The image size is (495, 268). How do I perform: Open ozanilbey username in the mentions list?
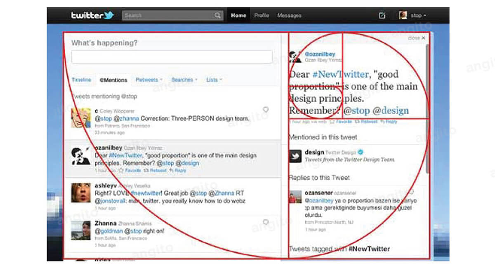[x=108, y=148]
